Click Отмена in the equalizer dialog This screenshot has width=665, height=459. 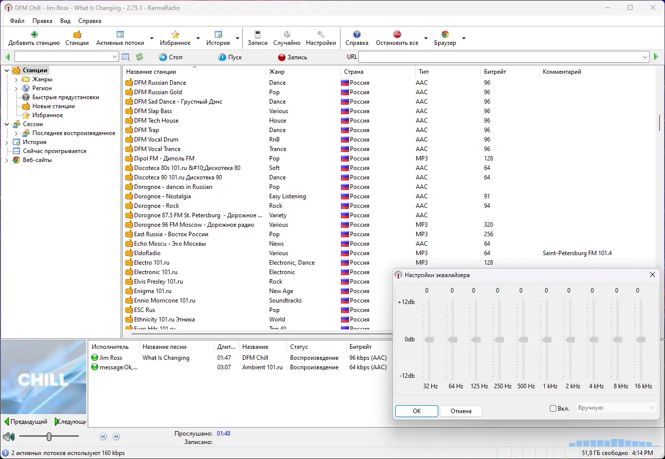coord(461,411)
